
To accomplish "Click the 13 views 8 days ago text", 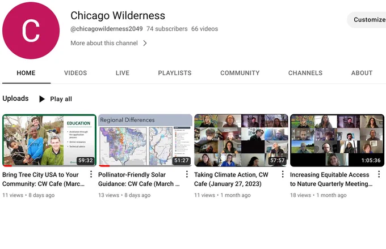I will (124, 195).
